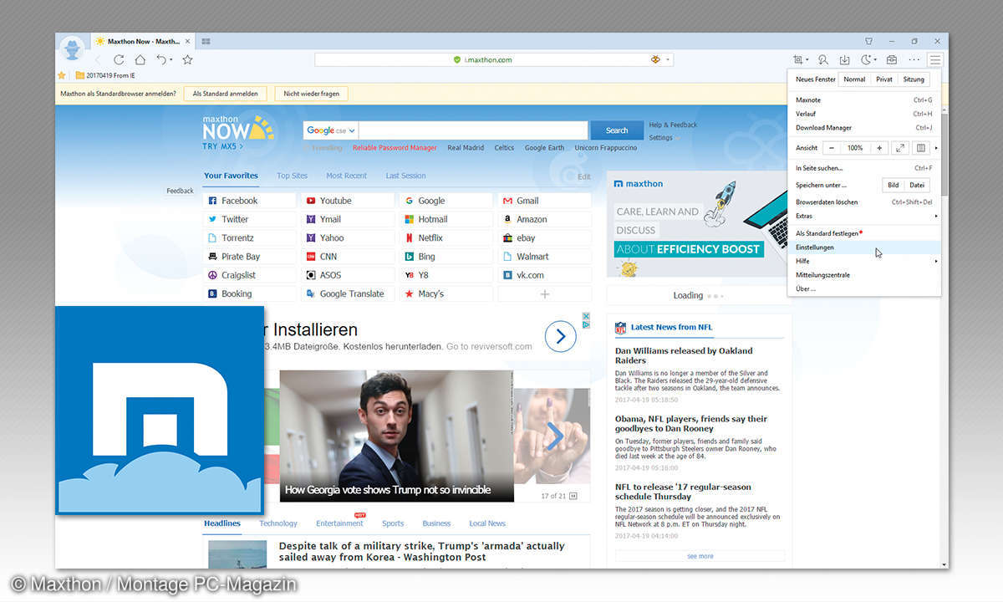
Task: Click Nicht wieder fragen button
Action: [312, 94]
